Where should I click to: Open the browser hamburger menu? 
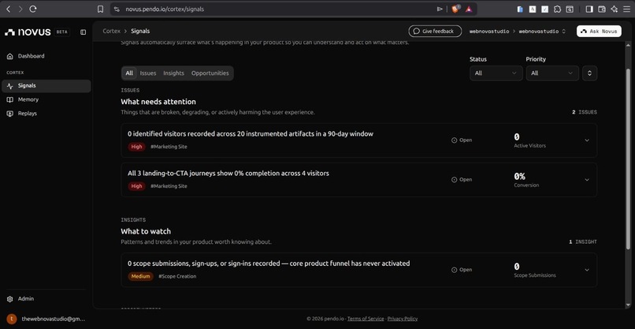point(626,9)
